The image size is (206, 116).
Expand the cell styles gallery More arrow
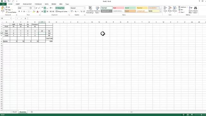[161, 12]
